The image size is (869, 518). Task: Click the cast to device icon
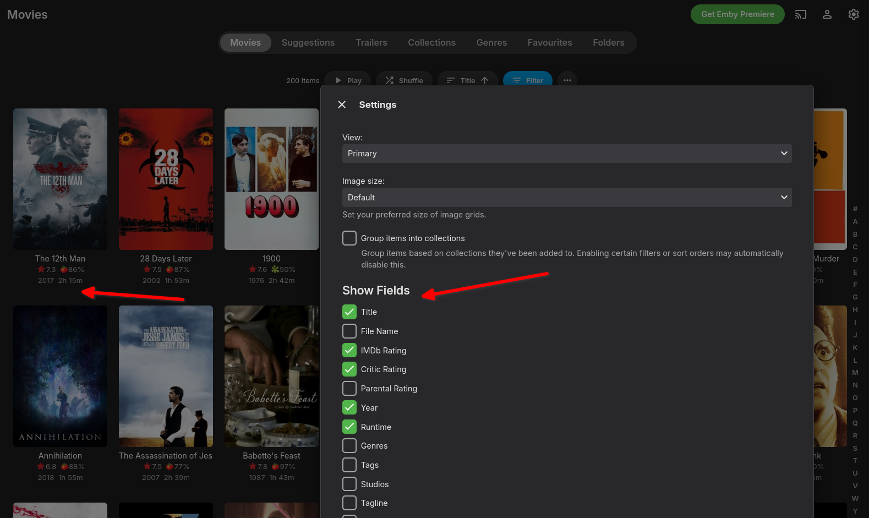click(x=801, y=14)
